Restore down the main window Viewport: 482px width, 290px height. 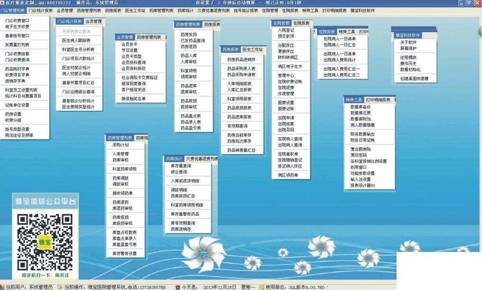[x=469, y=3]
